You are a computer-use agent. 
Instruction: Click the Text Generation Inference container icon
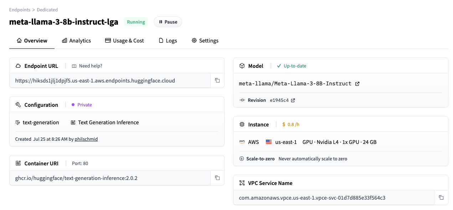tap(73, 122)
